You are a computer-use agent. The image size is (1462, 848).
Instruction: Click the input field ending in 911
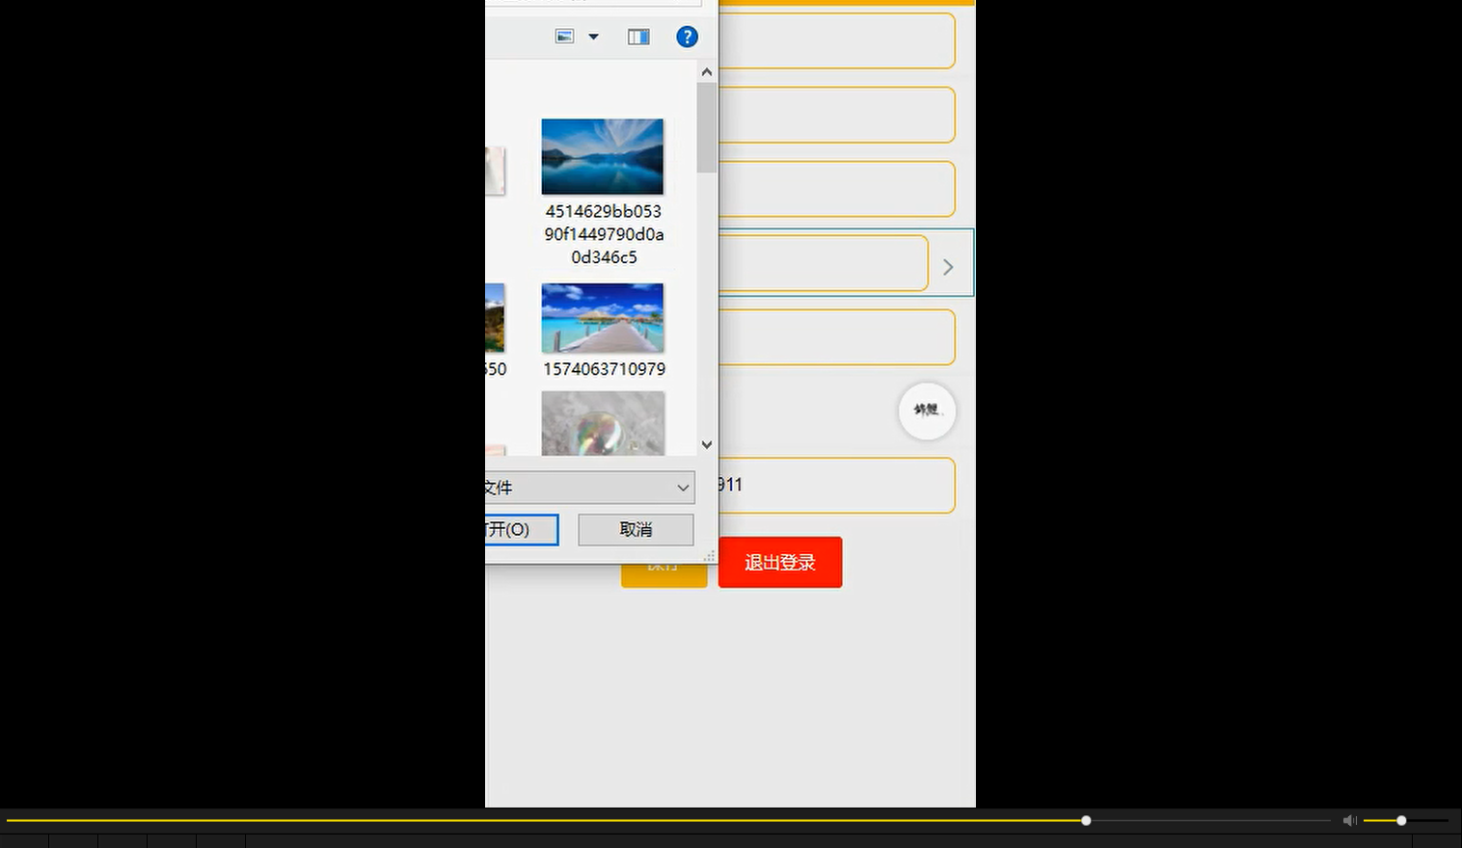[837, 486]
